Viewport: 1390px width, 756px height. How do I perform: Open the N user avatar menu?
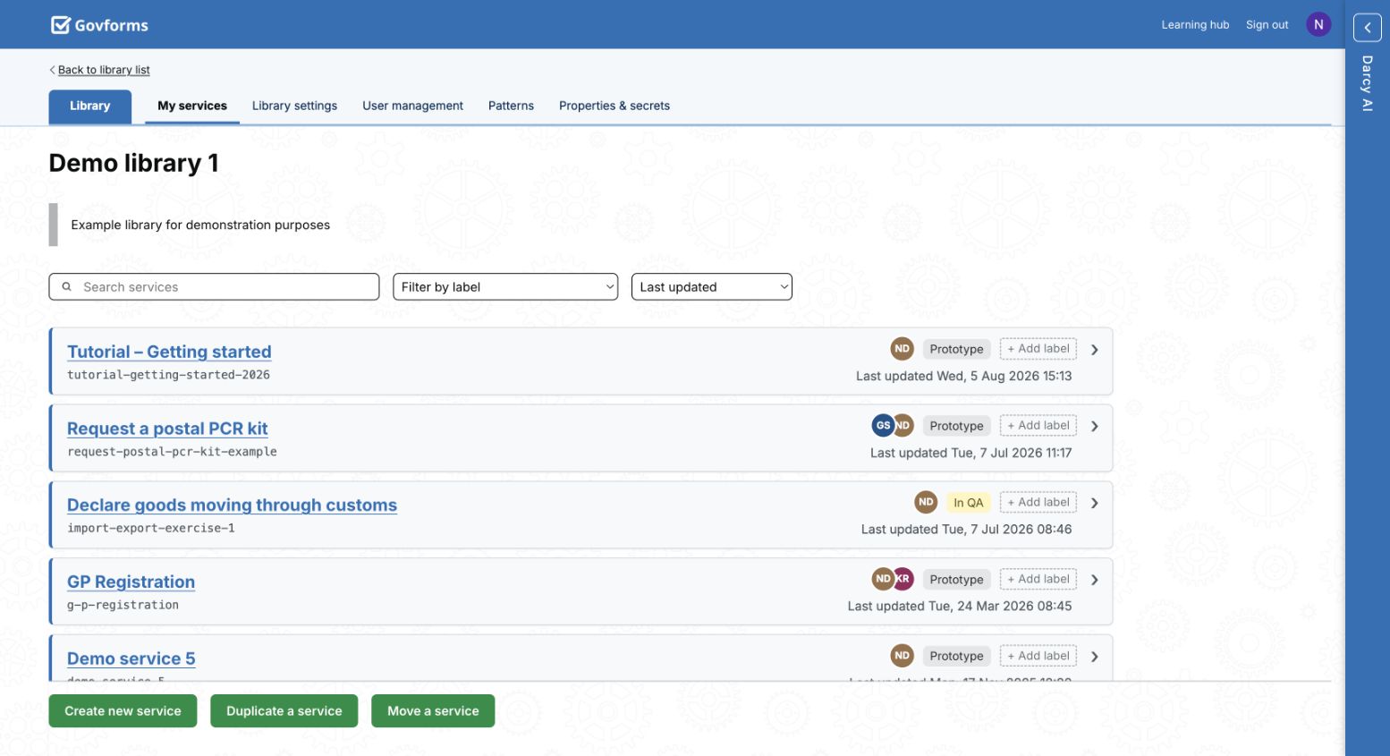point(1318,25)
